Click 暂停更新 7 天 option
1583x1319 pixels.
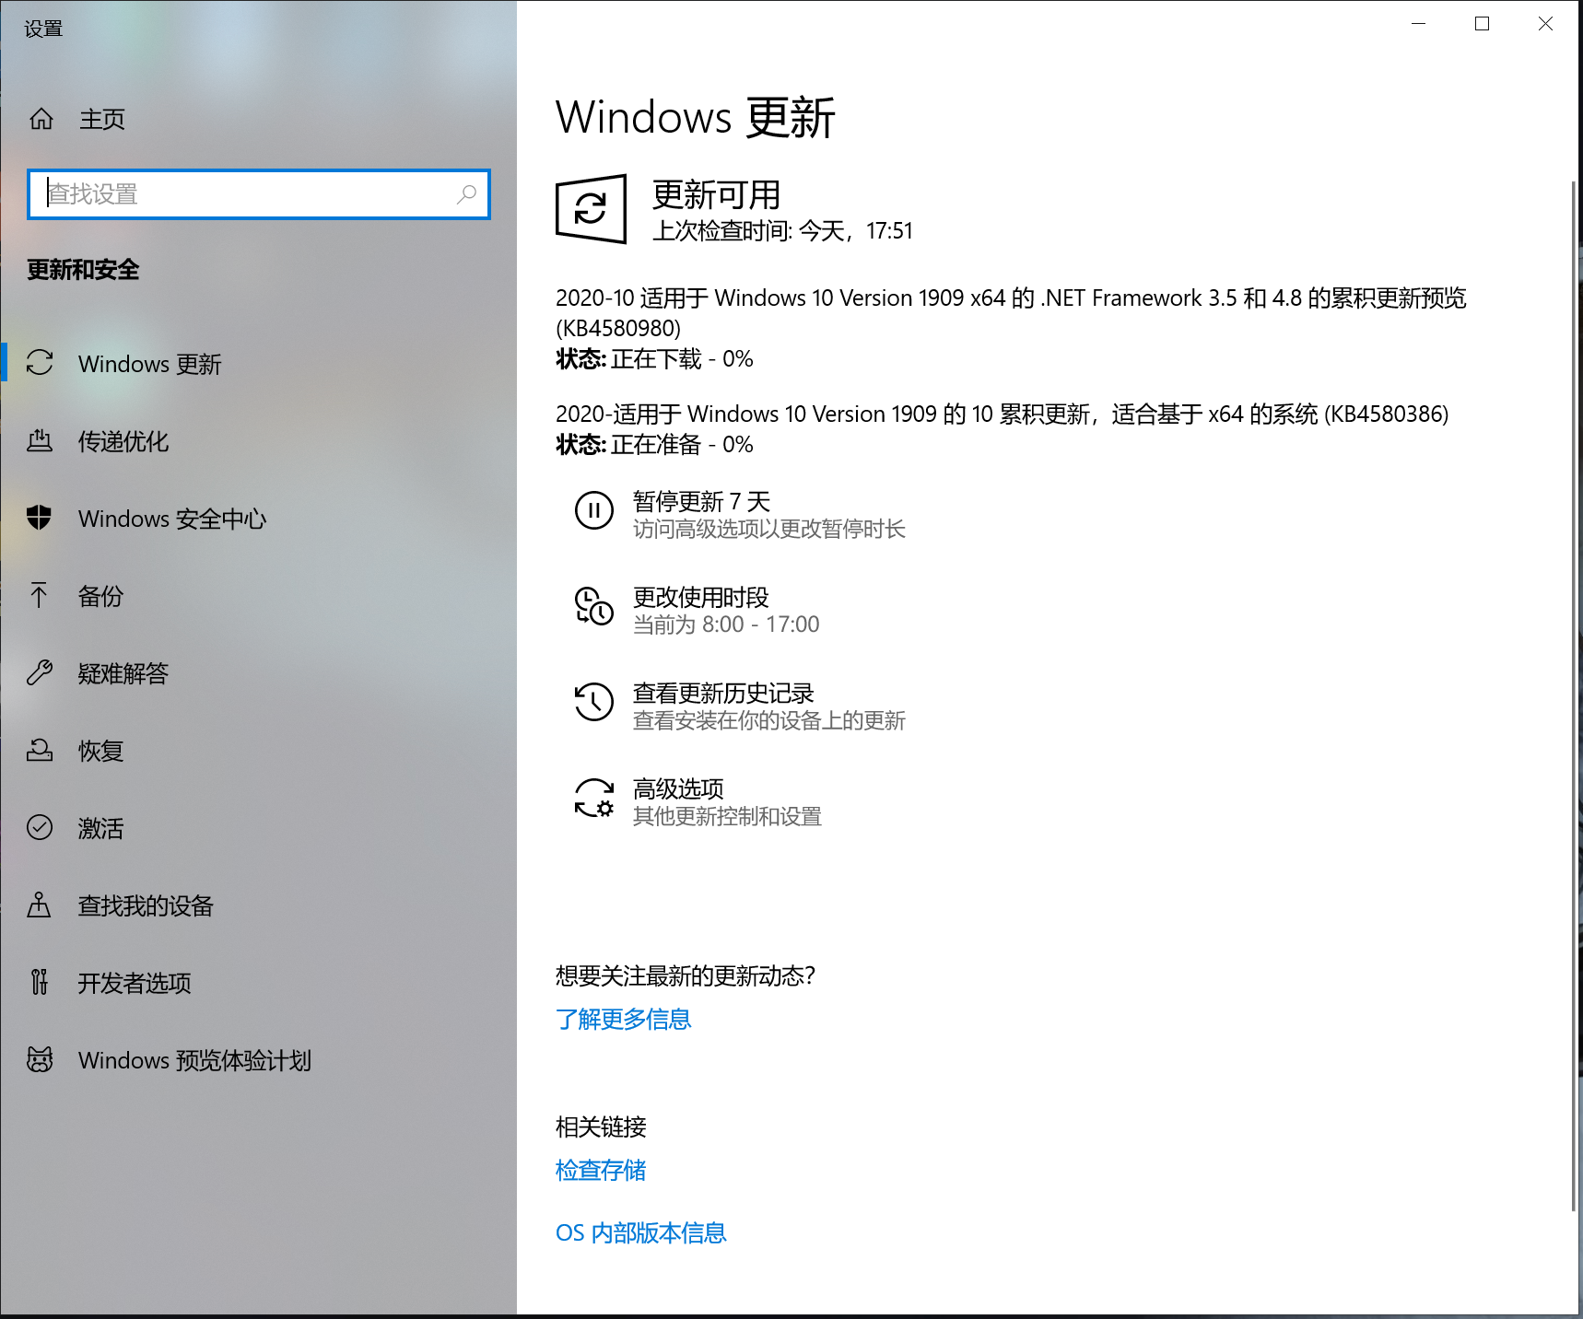coord(701,501)
